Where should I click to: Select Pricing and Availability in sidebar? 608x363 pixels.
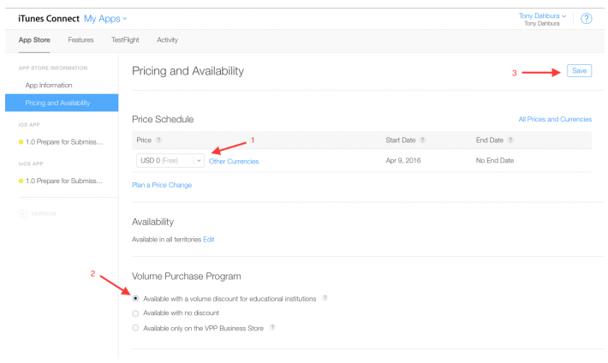coord(62,103)
